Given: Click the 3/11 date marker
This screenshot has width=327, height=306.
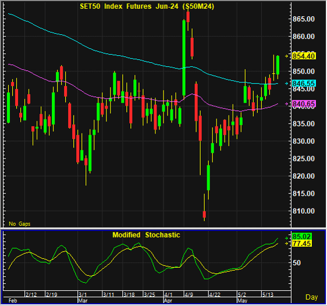Looking at the screenshot, I should tap(109, 294).
